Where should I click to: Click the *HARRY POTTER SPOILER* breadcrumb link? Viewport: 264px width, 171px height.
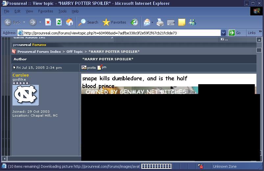114,51
